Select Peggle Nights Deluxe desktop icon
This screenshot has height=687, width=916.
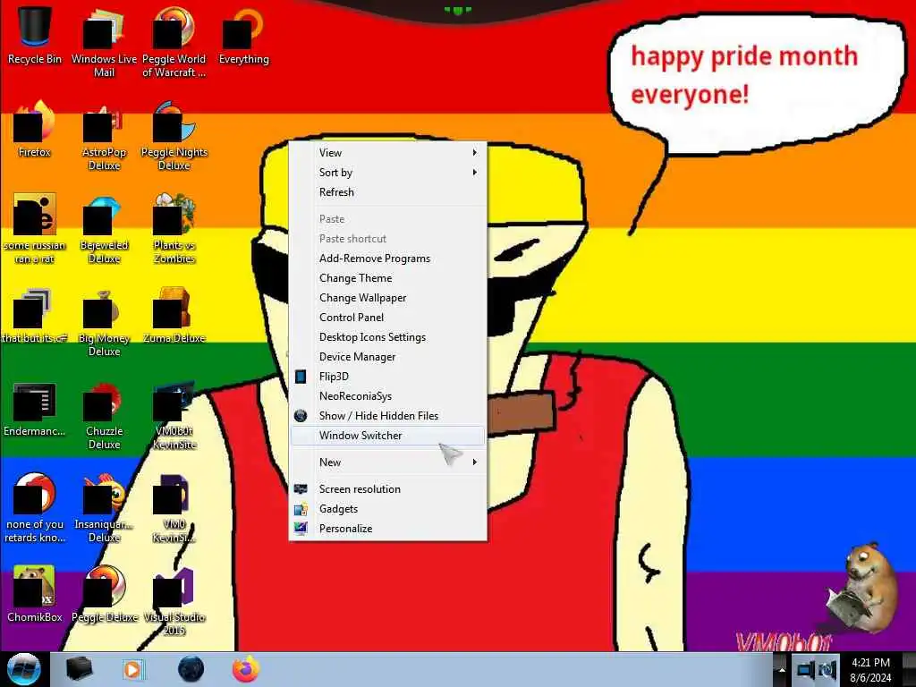click(x=174, y=136)
